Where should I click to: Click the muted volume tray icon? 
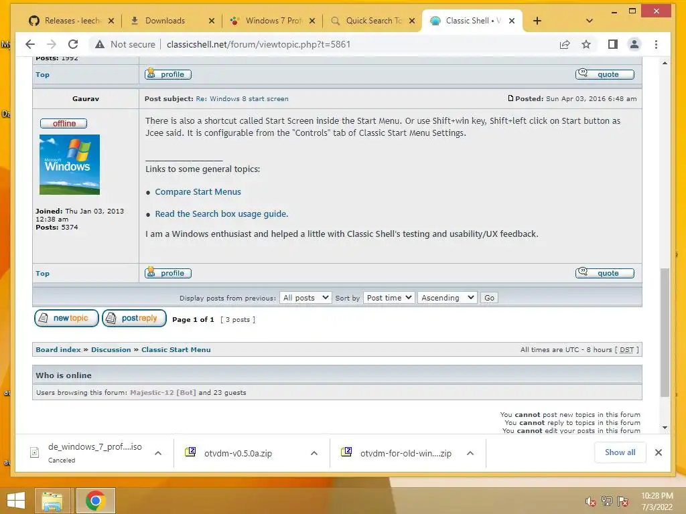pyautogui.click(x=591, y=501)
